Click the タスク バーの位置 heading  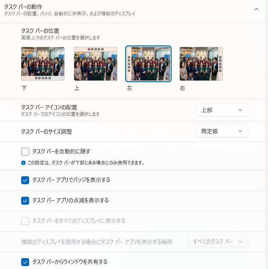point(40,31)
